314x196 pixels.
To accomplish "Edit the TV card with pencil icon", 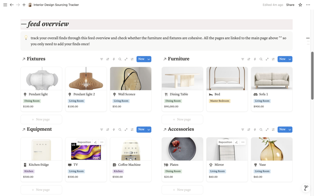I will point(96,142).
